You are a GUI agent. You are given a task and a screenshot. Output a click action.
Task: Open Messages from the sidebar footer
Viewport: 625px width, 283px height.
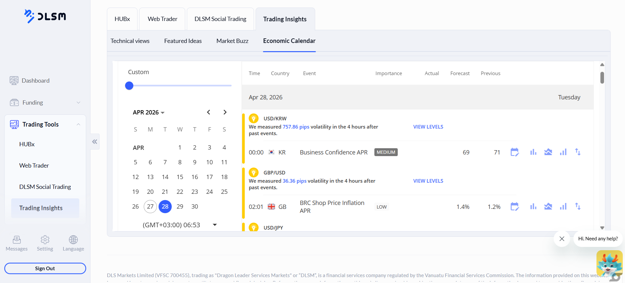tap(17, 243)
